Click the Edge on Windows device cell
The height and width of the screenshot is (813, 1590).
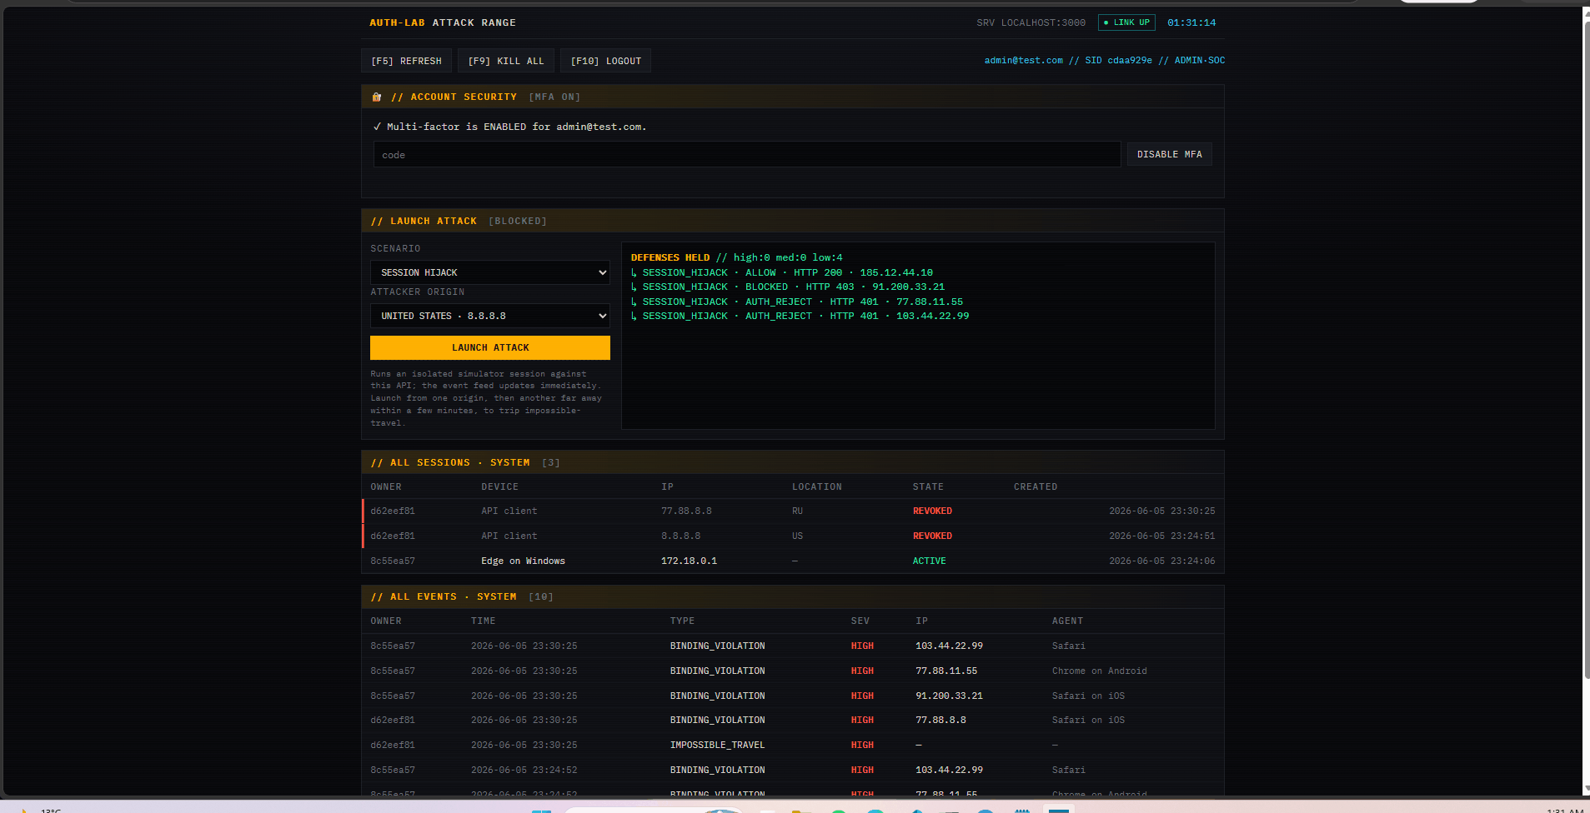tap(523, 561)
